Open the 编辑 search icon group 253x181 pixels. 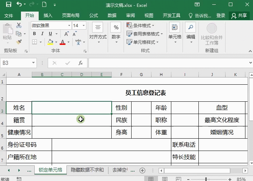coord(190,31)
